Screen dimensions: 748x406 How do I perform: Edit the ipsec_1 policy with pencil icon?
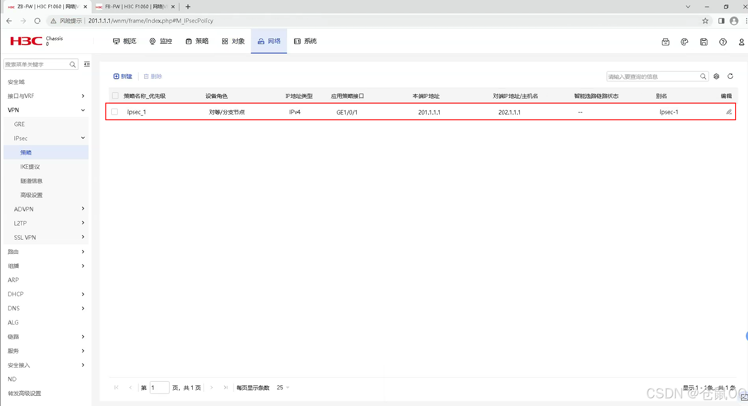(x=729, y=112)
